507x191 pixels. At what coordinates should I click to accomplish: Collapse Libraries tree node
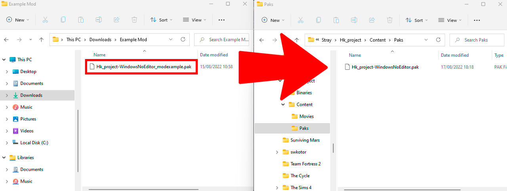click(x=5, y=157)
